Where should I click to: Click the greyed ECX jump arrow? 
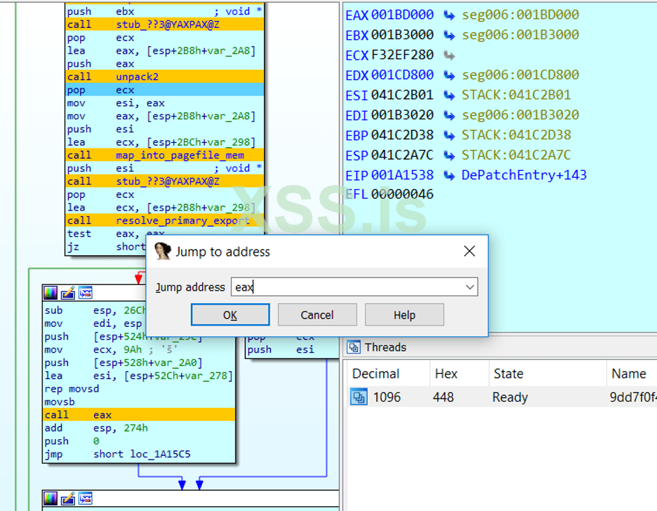click(x=449, y=55)
